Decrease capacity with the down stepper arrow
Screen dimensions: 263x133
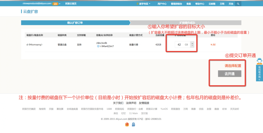point(192,46)
